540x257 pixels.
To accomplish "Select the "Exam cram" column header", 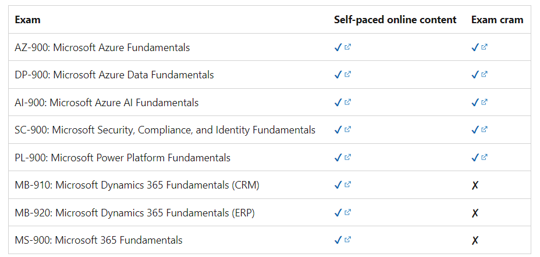I will [497, 20].
